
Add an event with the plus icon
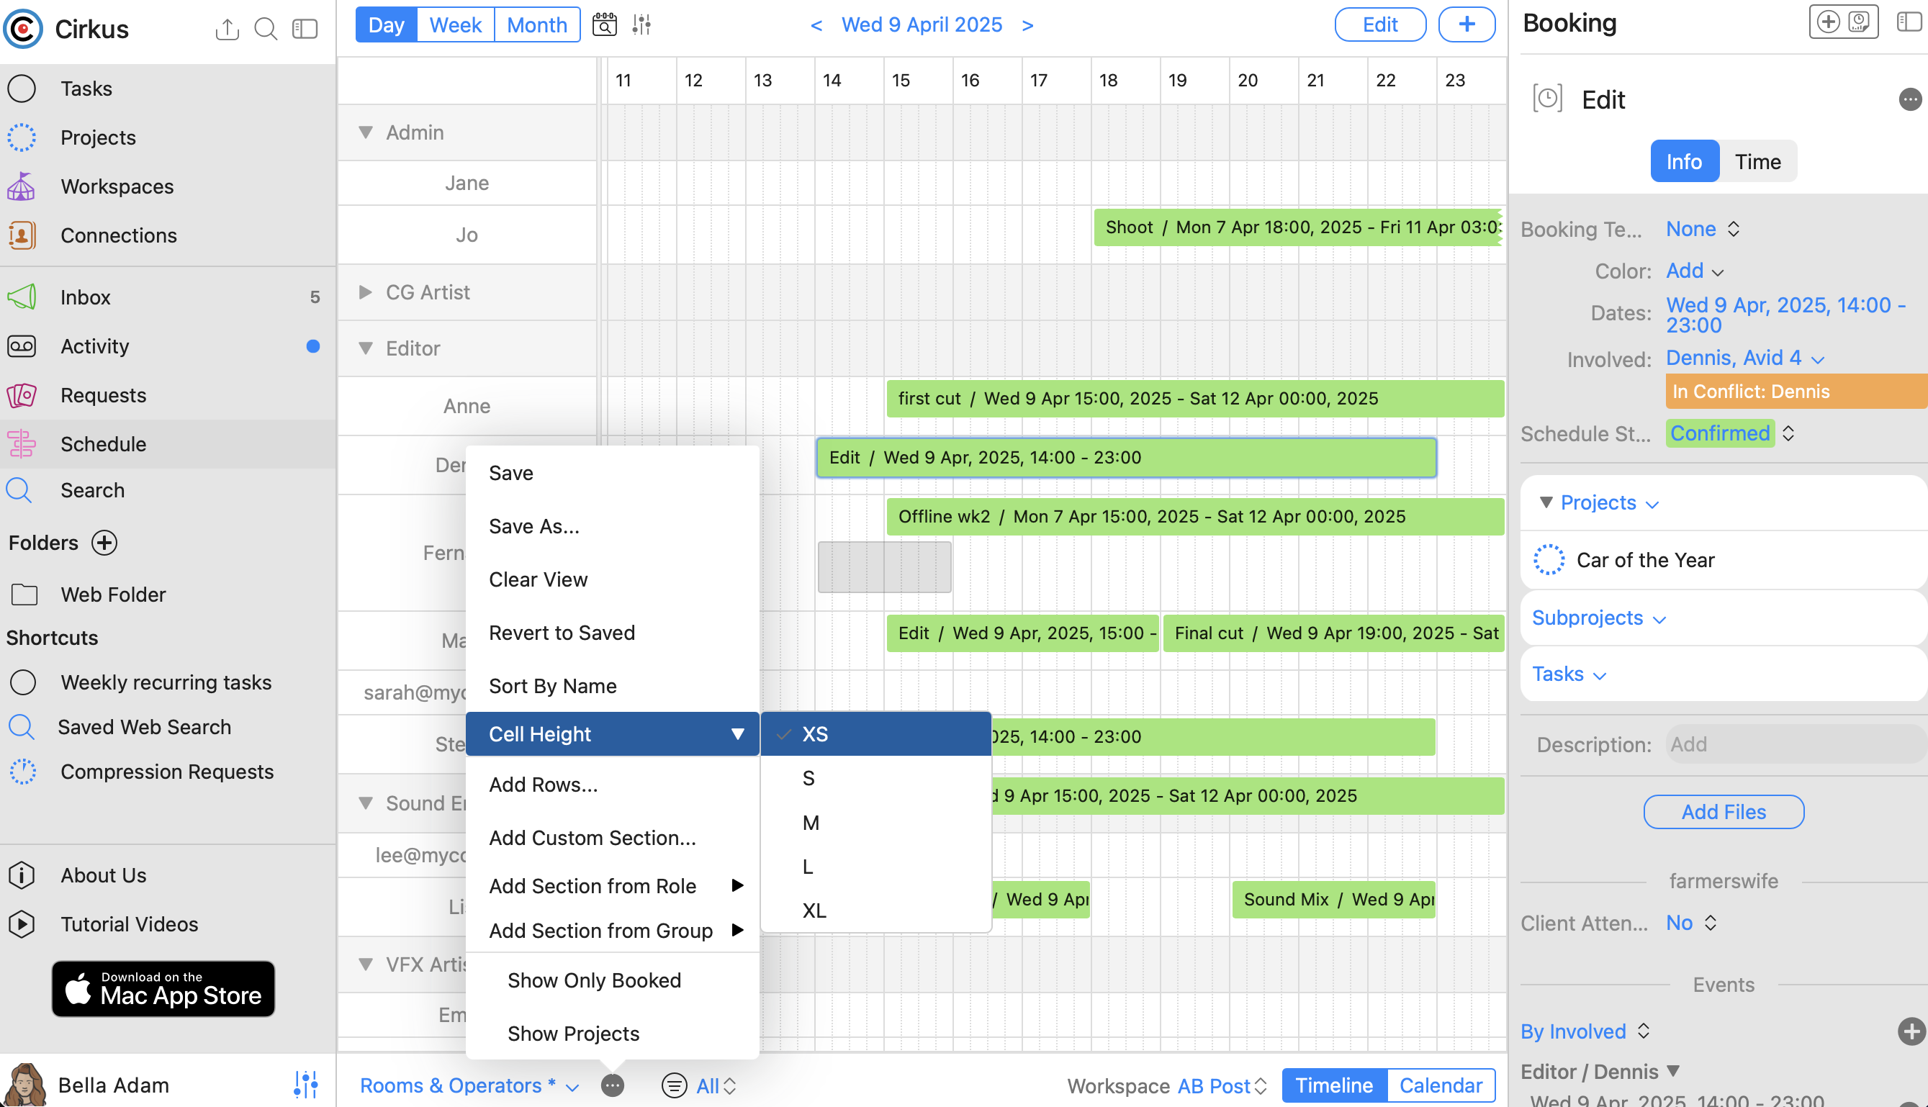(x=1911, y=1031)
